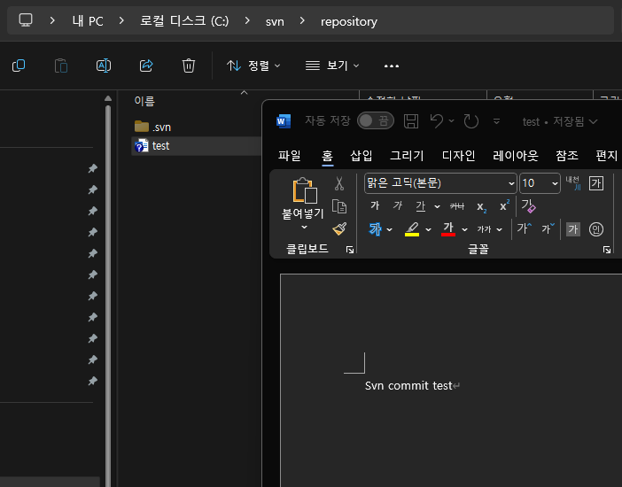Open the highlight color dropdown arrow
622x487 pixels.
(x=429, y=229)
